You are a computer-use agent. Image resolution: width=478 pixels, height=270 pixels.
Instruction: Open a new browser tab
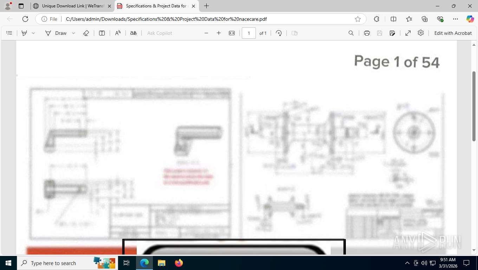207,6
